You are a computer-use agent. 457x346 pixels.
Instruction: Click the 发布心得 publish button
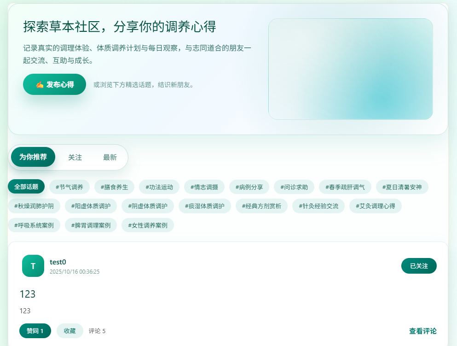[x=54, y=85]
